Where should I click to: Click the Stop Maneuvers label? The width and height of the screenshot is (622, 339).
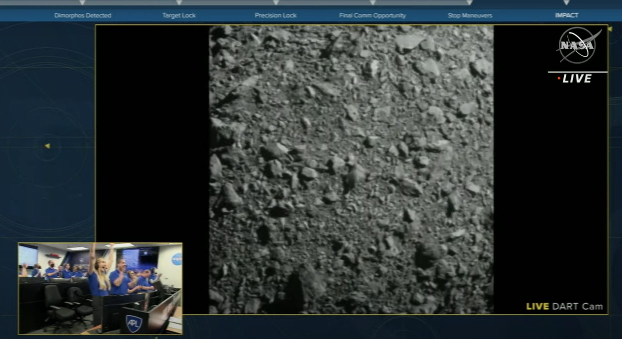[470, 16]
